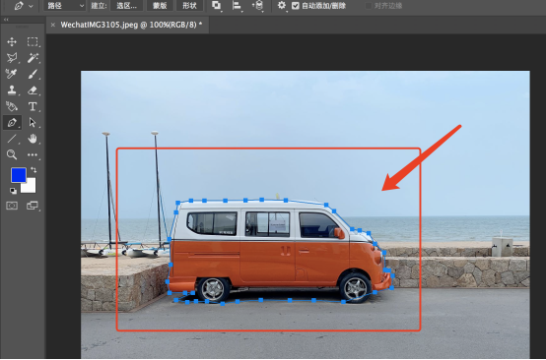
Task: Select the Brush tool
Action: (33, 74)
